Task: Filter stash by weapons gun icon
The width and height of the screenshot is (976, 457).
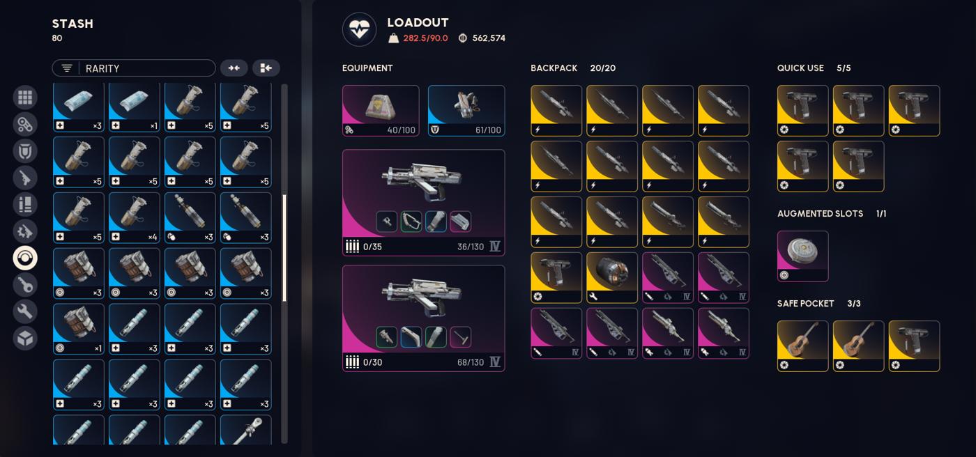Action: pyautogui.click(x=25, y=178)
